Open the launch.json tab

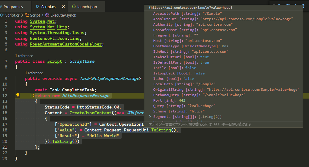[87, 7]
